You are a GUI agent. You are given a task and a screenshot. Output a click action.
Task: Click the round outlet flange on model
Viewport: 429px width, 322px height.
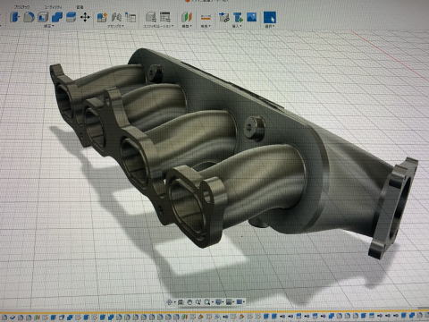394,208
